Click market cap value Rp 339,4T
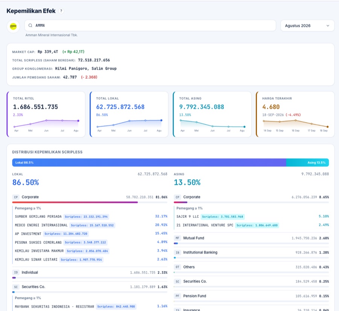339x311 pixels. pos(48,52)
